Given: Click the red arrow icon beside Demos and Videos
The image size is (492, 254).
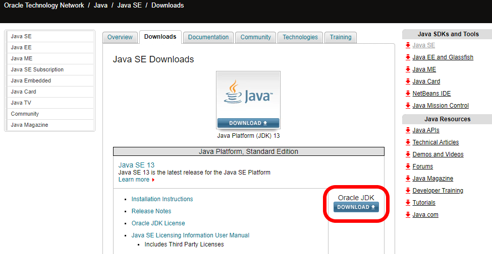Looking at the screenshot, I should (408, 154).
